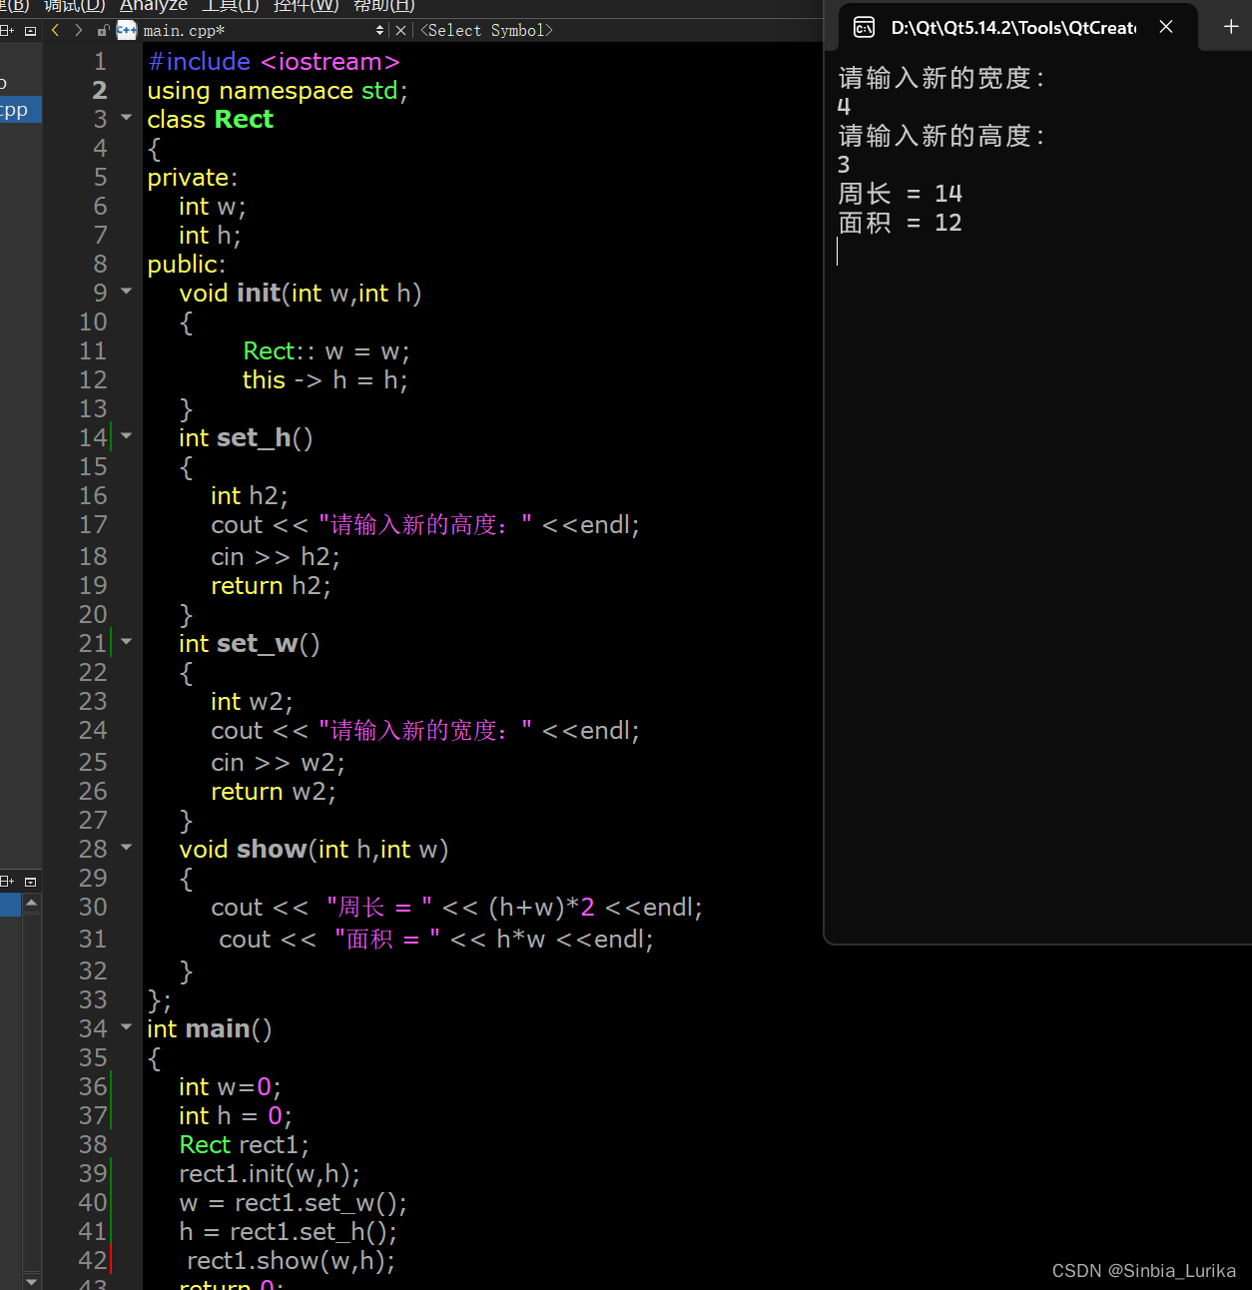The image size is (1252, 1290).
Task: Click 'this -> h = h;' on line 12
Action: coord(325,380)
